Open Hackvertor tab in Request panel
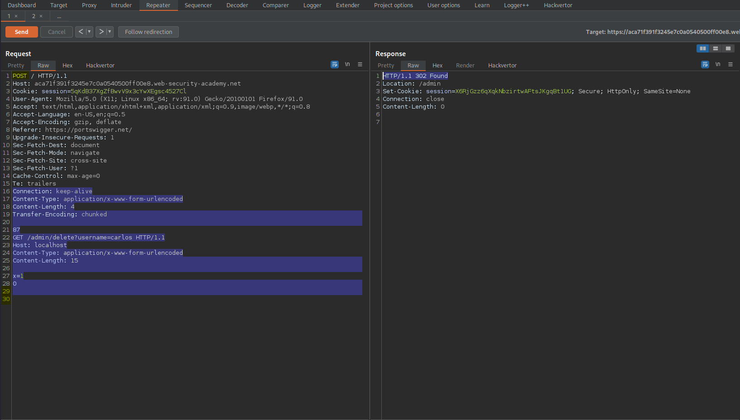Screen dimensions: 740x420 point(100,66)
